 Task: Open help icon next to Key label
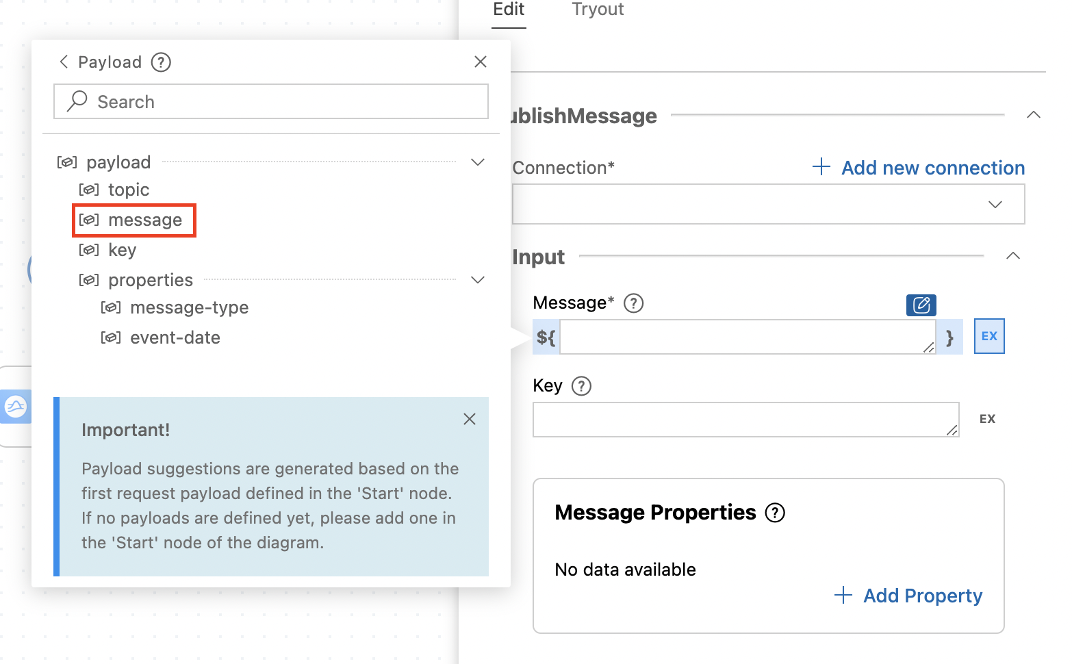click(x=581, y=386)
